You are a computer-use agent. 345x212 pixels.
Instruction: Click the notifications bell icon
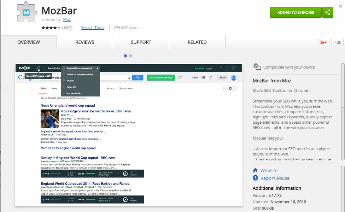click(211, 77)
